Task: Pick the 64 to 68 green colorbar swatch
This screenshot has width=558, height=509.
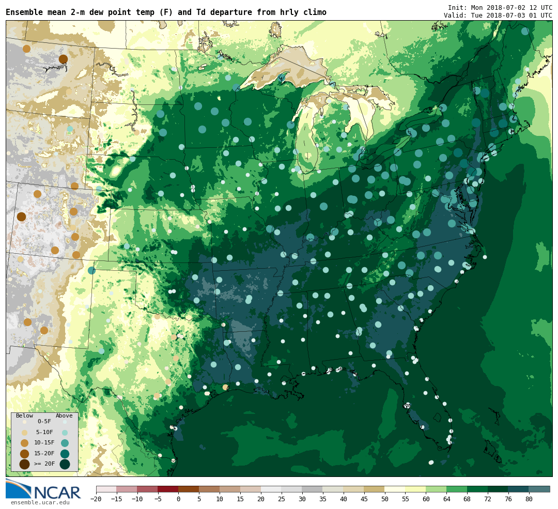Action: click(457, 489)
